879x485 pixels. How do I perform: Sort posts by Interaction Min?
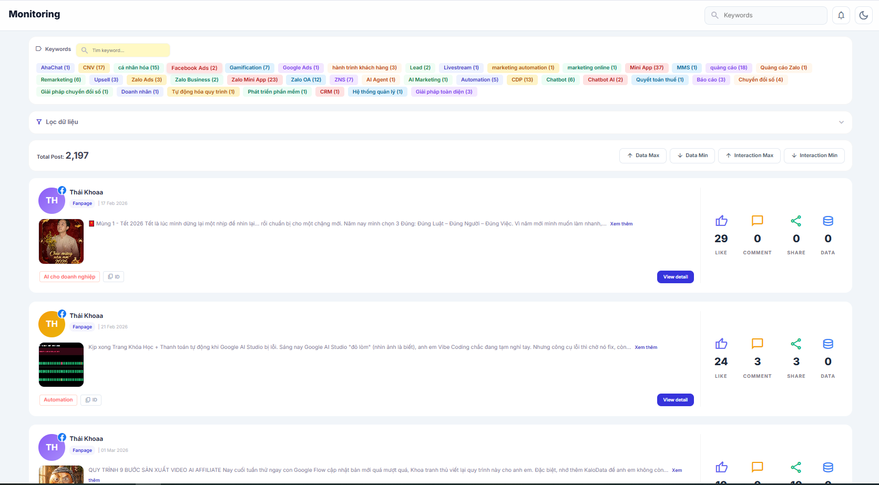814,156
